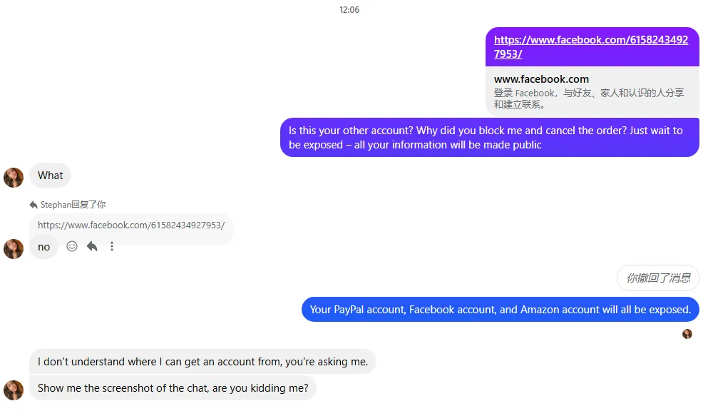Select the "What" message bubble
The width and height of the screenshot is (703, 411).
tap(51, 176)
